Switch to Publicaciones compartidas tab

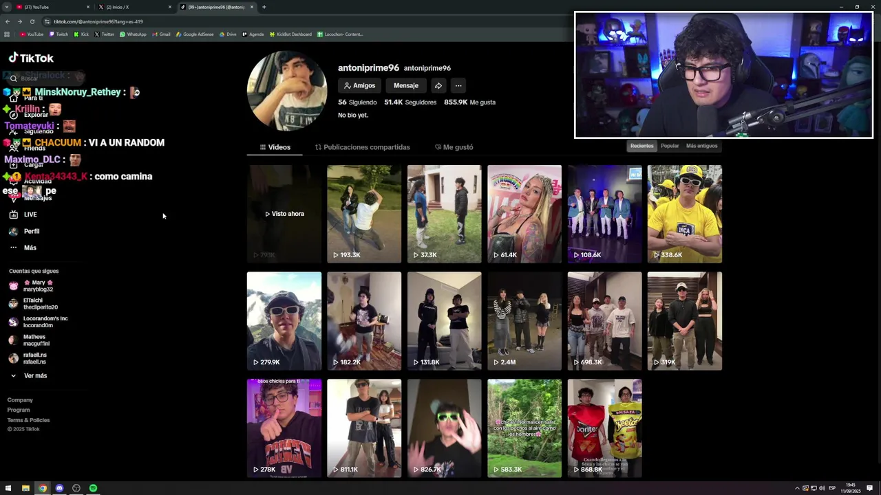pos(363,147)
